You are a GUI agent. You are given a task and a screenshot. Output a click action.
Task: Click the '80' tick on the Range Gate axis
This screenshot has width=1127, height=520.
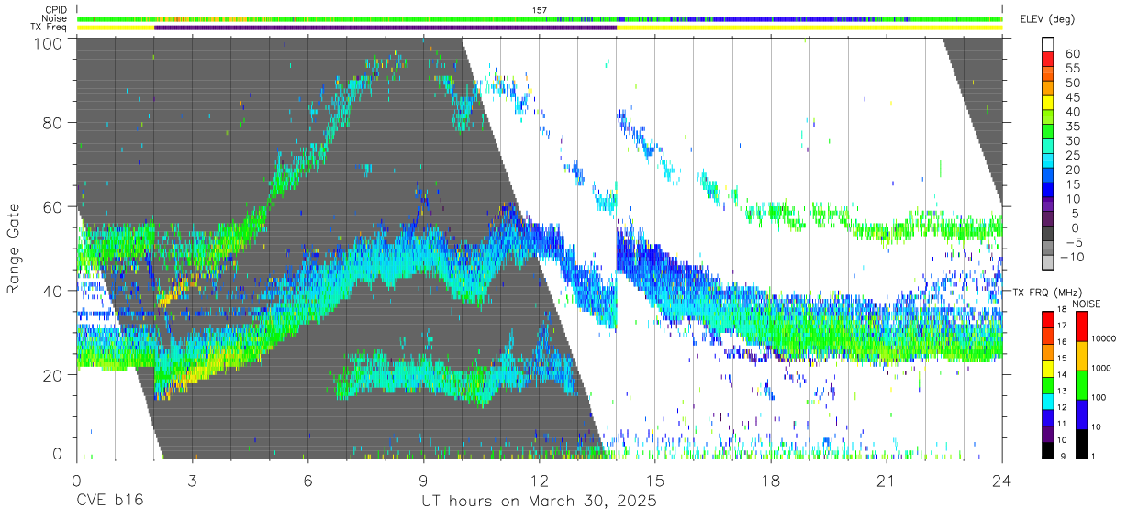pyautogui.click(x=51, y=123)
